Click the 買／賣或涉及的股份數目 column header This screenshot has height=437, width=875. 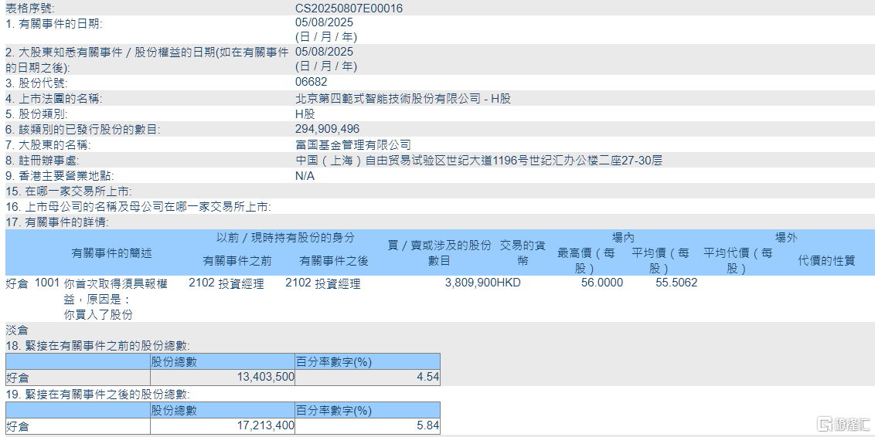click(439, 253)
